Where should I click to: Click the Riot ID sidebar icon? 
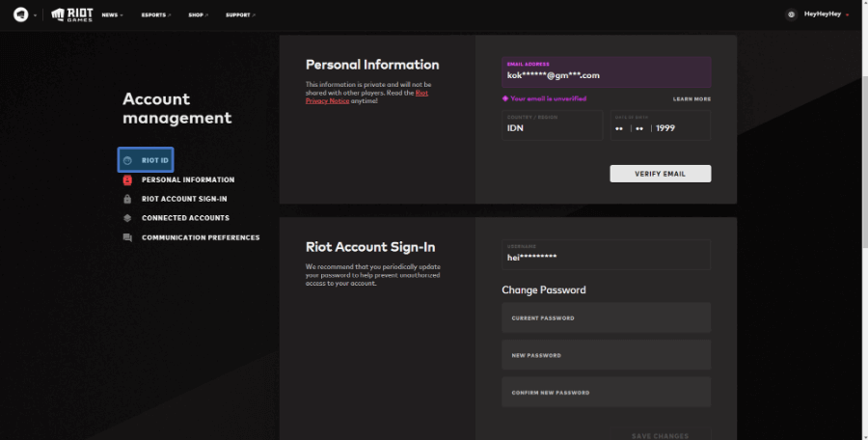pyautogui.click(x=127, y=160)
